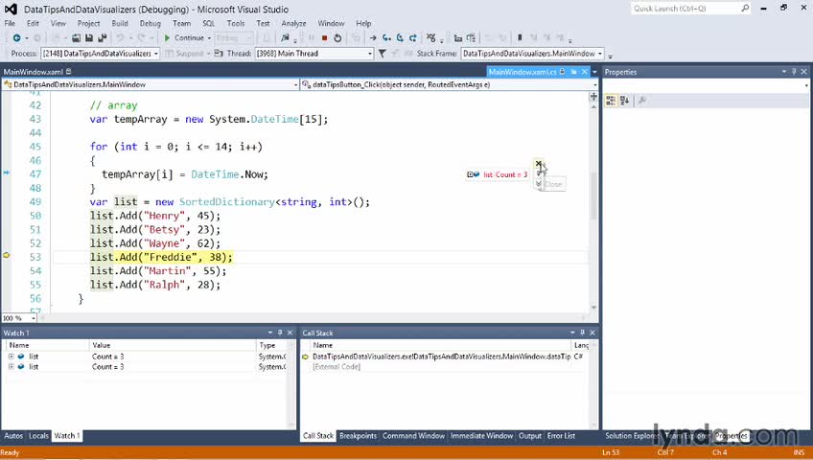813x460 pixels.
Task: Pin the Call Stack panel
Action: 582,333
